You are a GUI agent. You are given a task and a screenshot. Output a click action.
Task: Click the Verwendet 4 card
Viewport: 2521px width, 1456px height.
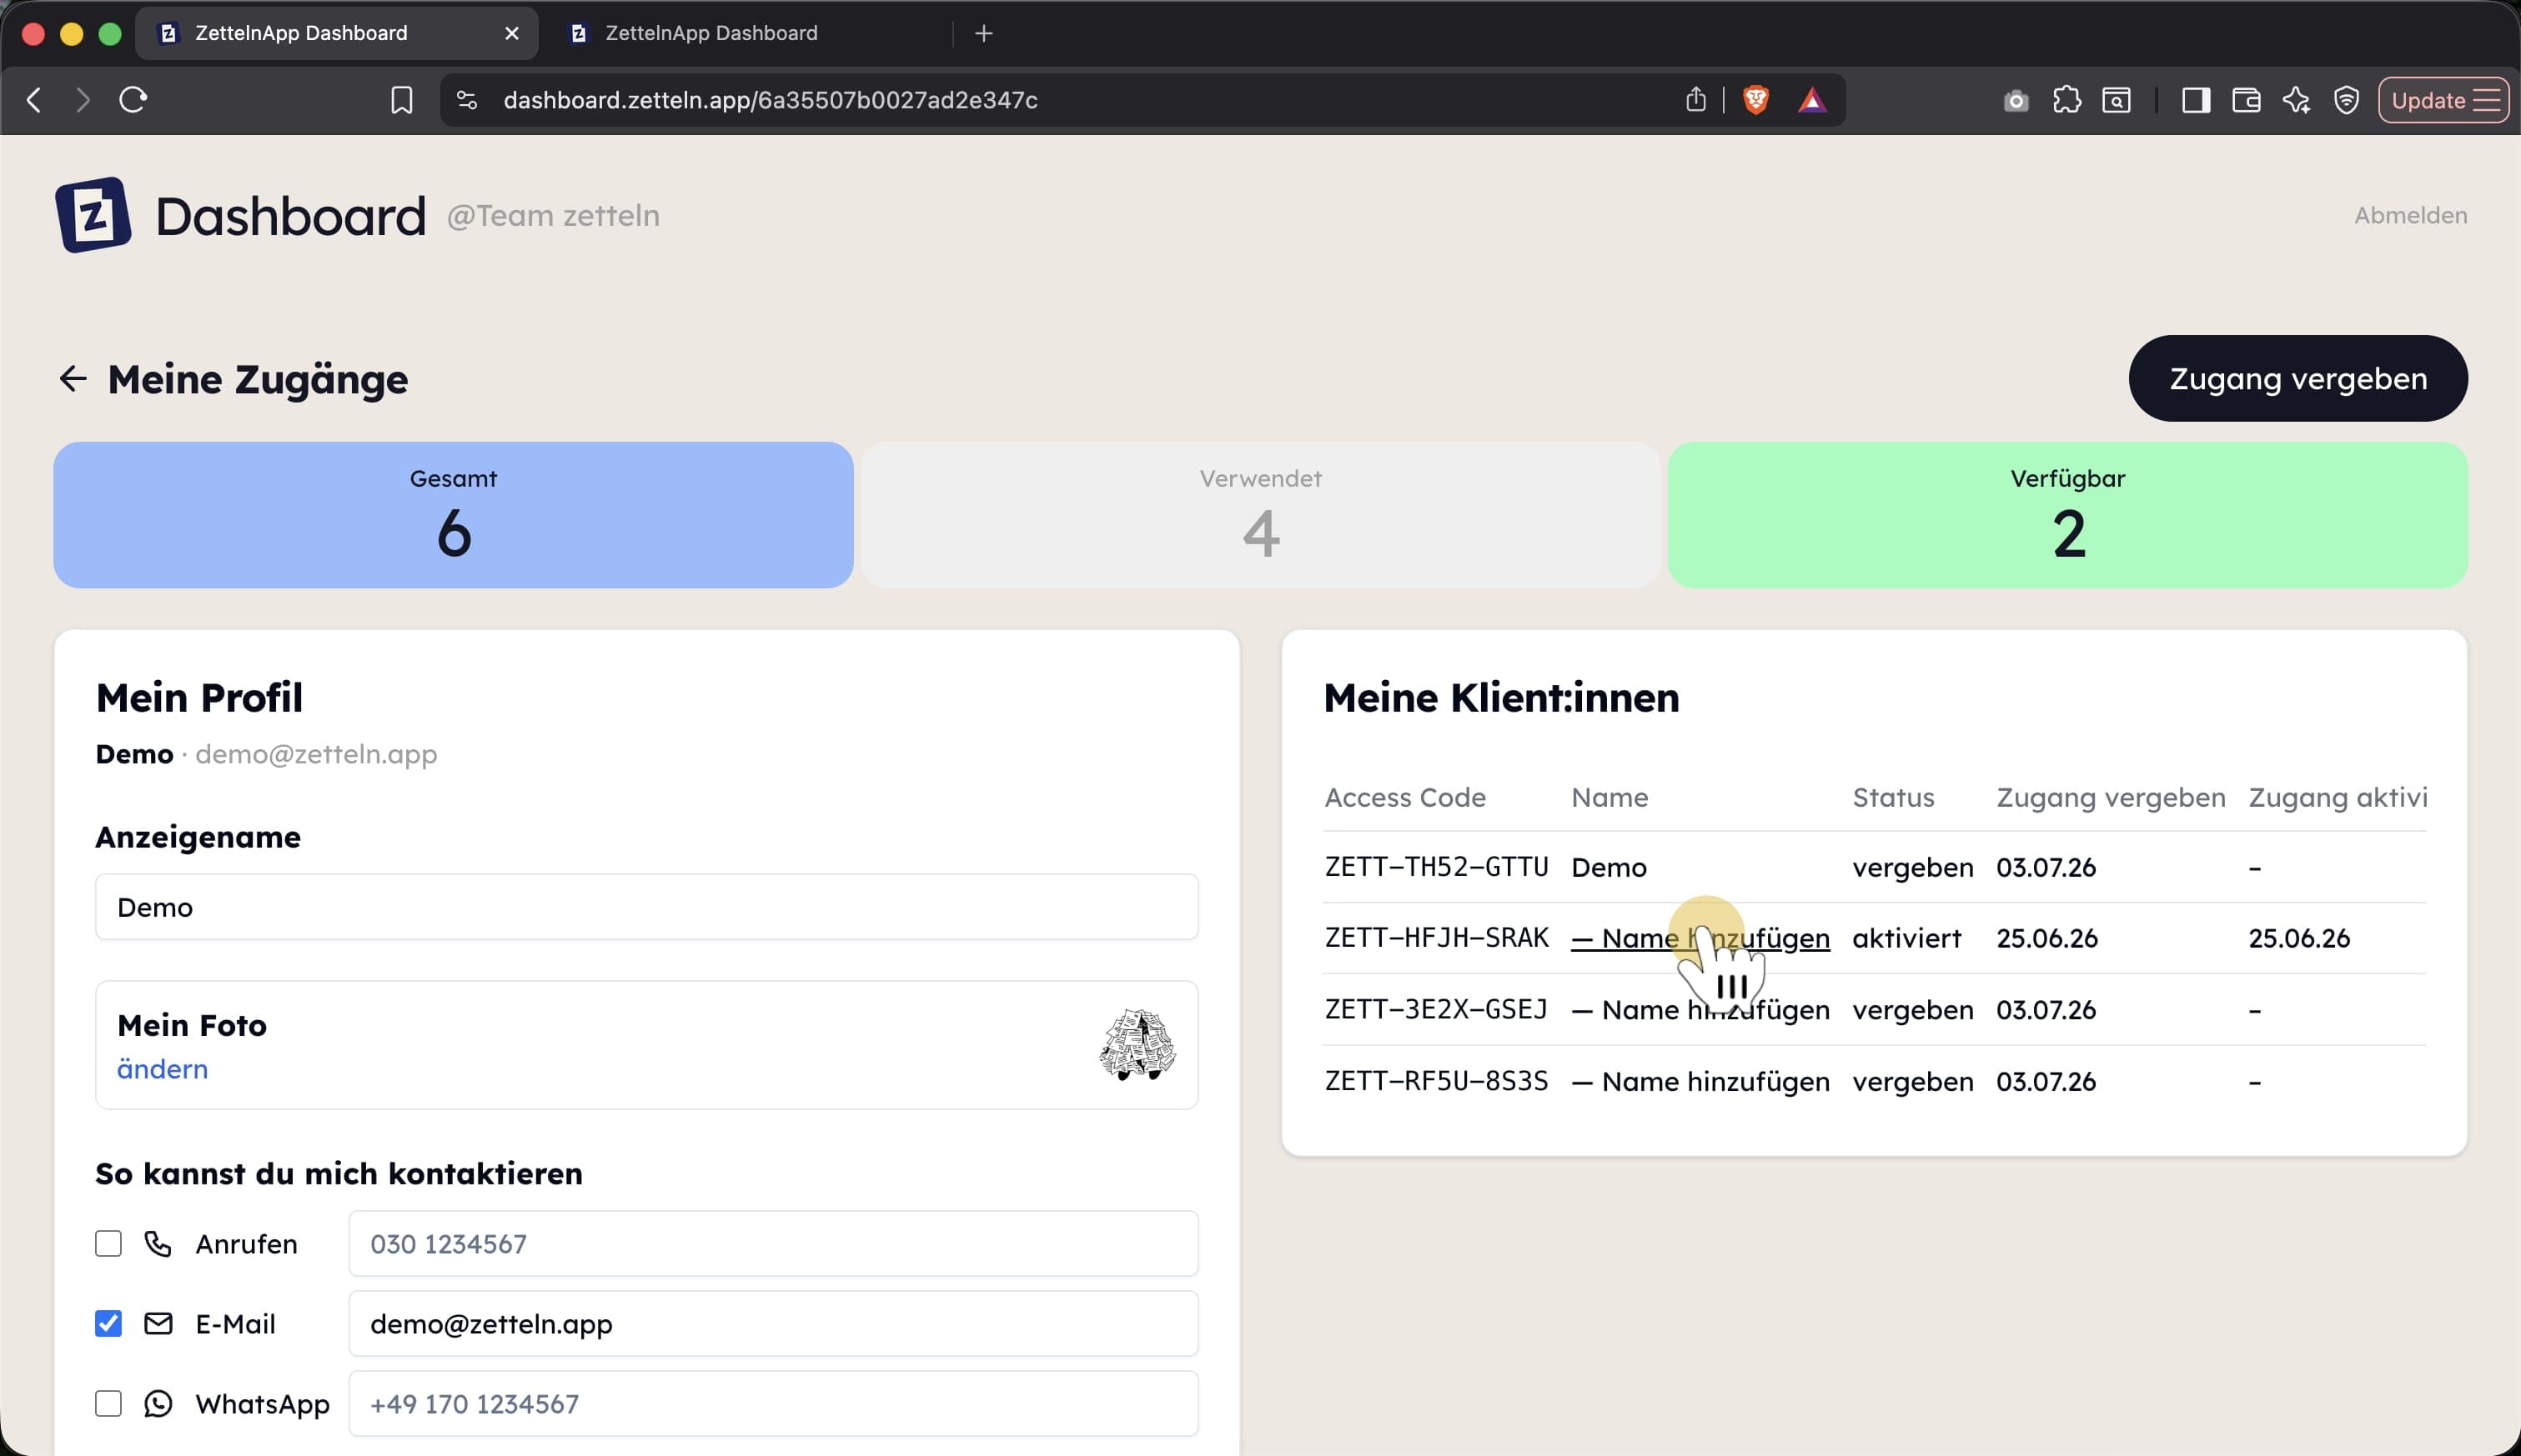point(1261,515)
